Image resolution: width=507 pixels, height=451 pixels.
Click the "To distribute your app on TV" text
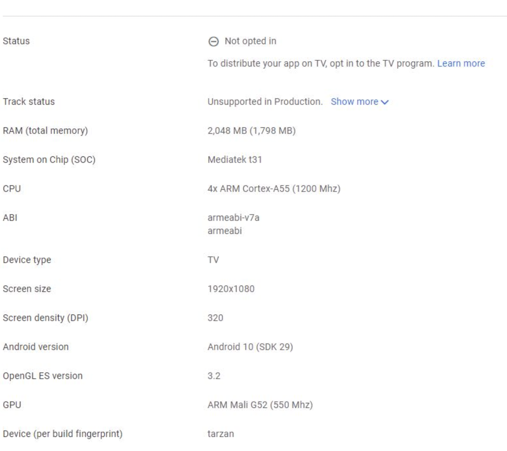(x=320, y=64)
